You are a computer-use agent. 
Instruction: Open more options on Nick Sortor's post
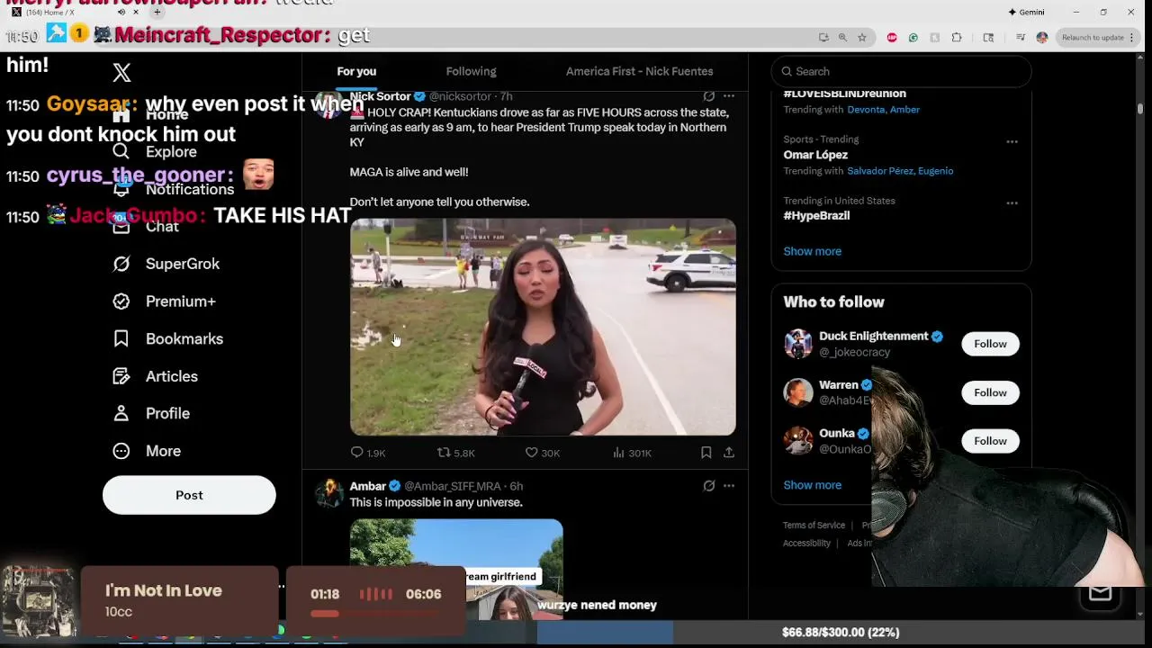click(x=729, y=96)
